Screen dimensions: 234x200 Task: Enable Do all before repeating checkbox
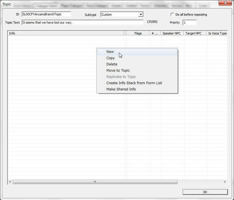point(172,14)
